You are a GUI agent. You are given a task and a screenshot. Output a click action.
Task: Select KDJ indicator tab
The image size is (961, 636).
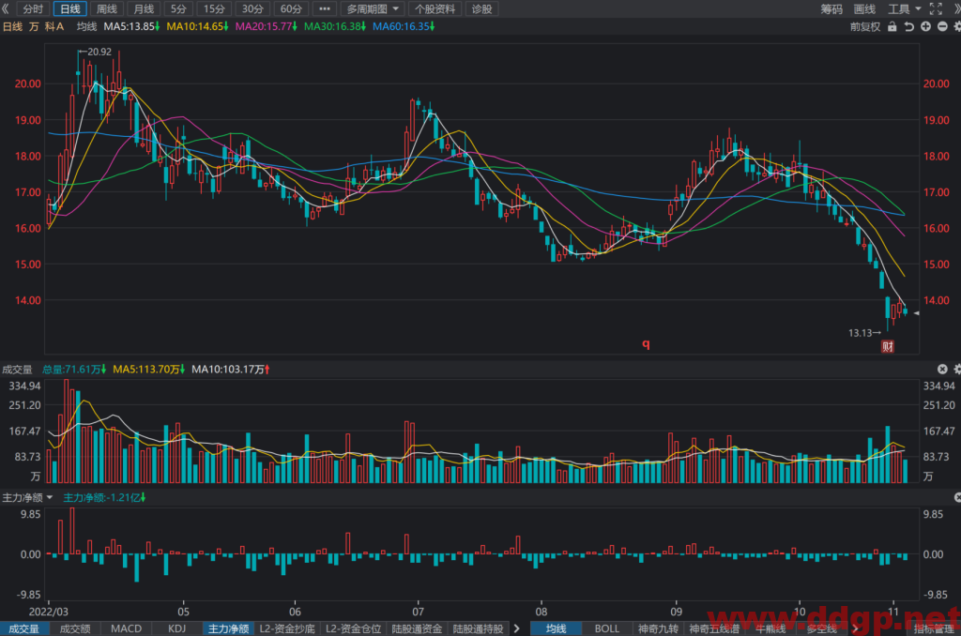(x=177, y=628)
